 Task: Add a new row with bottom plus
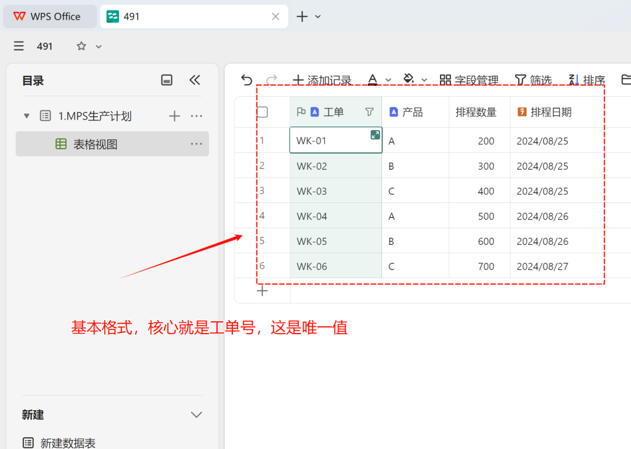(263, 290)
